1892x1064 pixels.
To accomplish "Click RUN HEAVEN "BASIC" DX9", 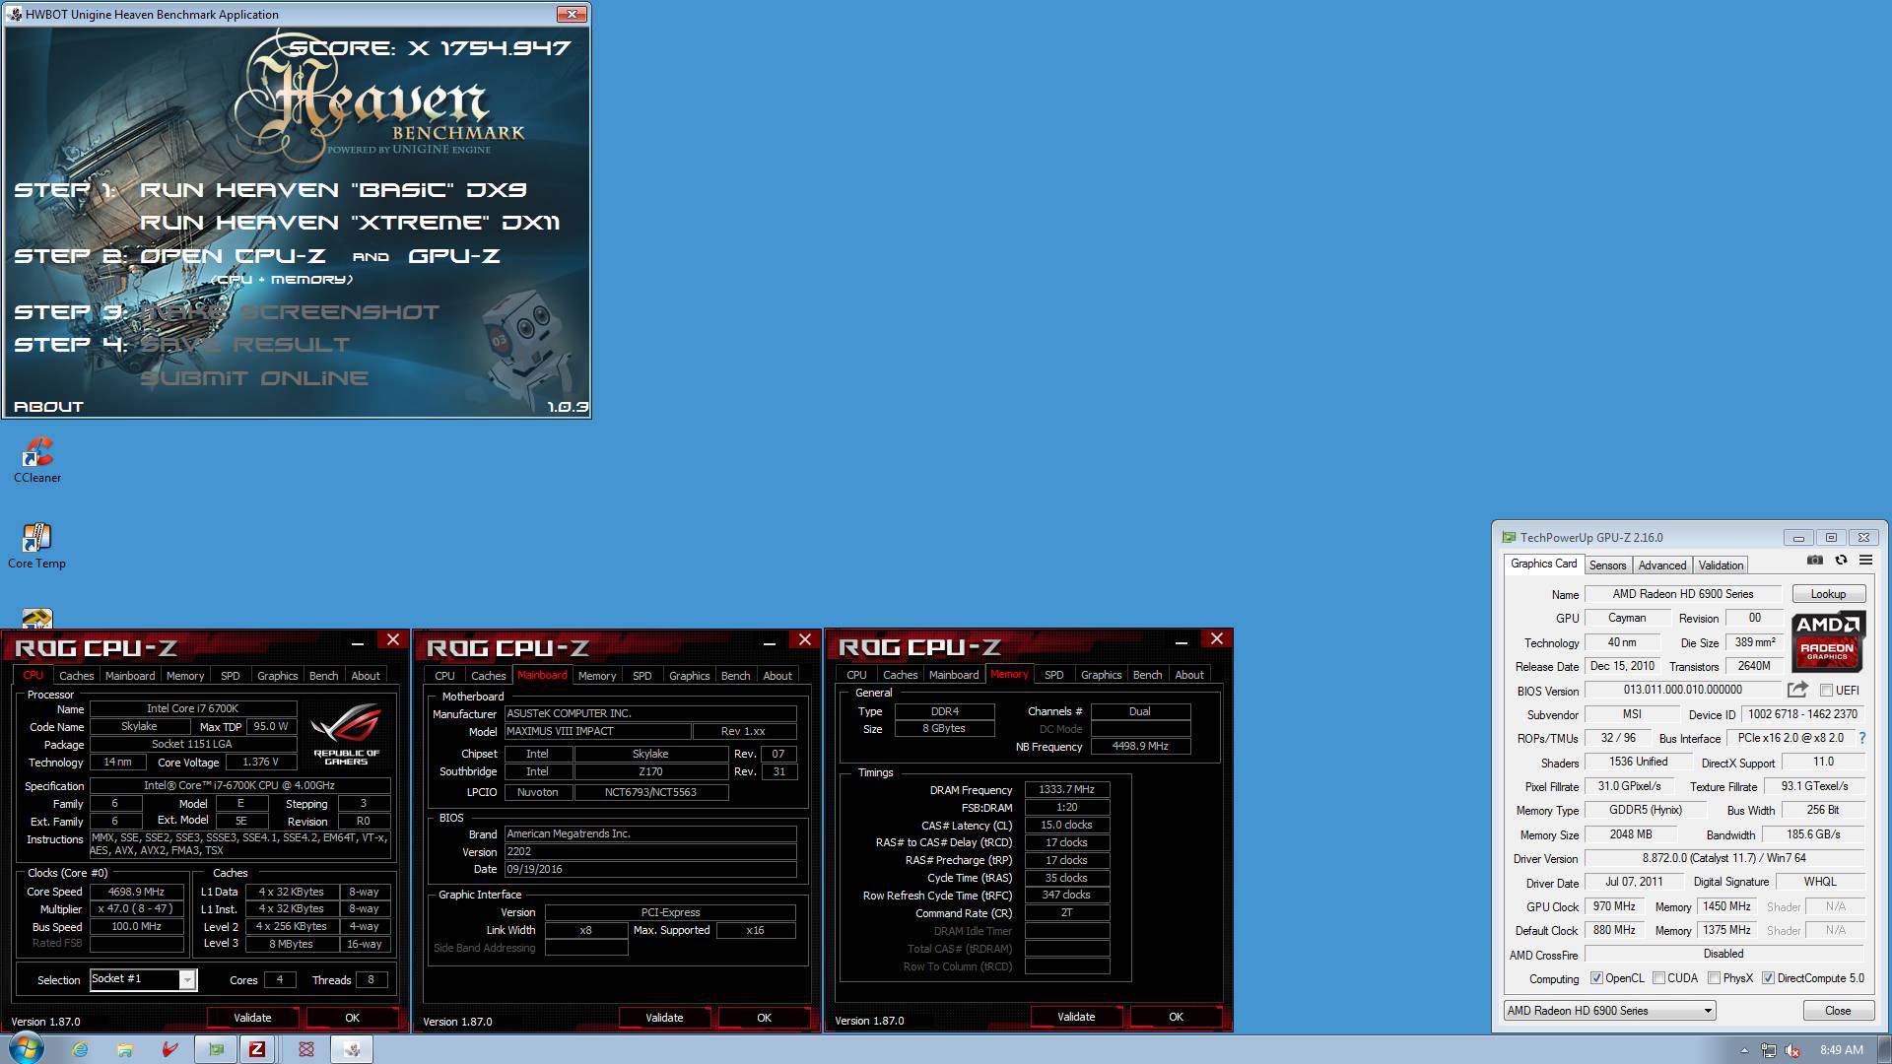I will (333, 190).
